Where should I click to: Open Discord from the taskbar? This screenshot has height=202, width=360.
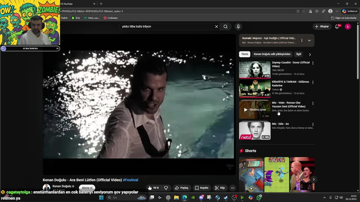point(201,198)
